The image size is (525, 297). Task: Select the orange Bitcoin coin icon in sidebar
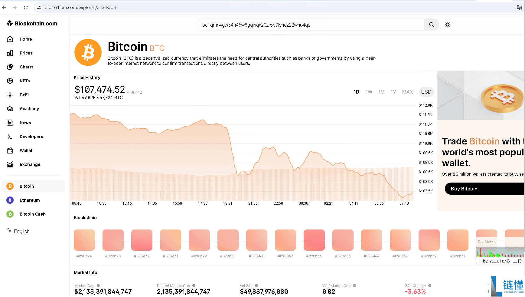coord(10,186)
